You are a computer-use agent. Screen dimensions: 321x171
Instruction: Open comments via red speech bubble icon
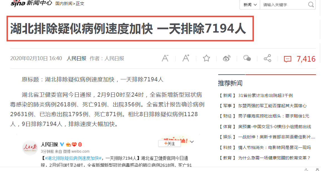[287, 59]
